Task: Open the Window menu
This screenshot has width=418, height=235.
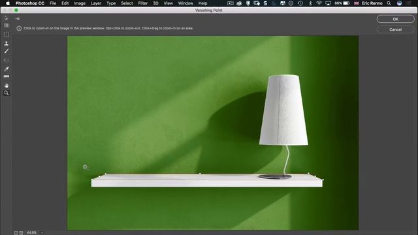Action: 185,3
